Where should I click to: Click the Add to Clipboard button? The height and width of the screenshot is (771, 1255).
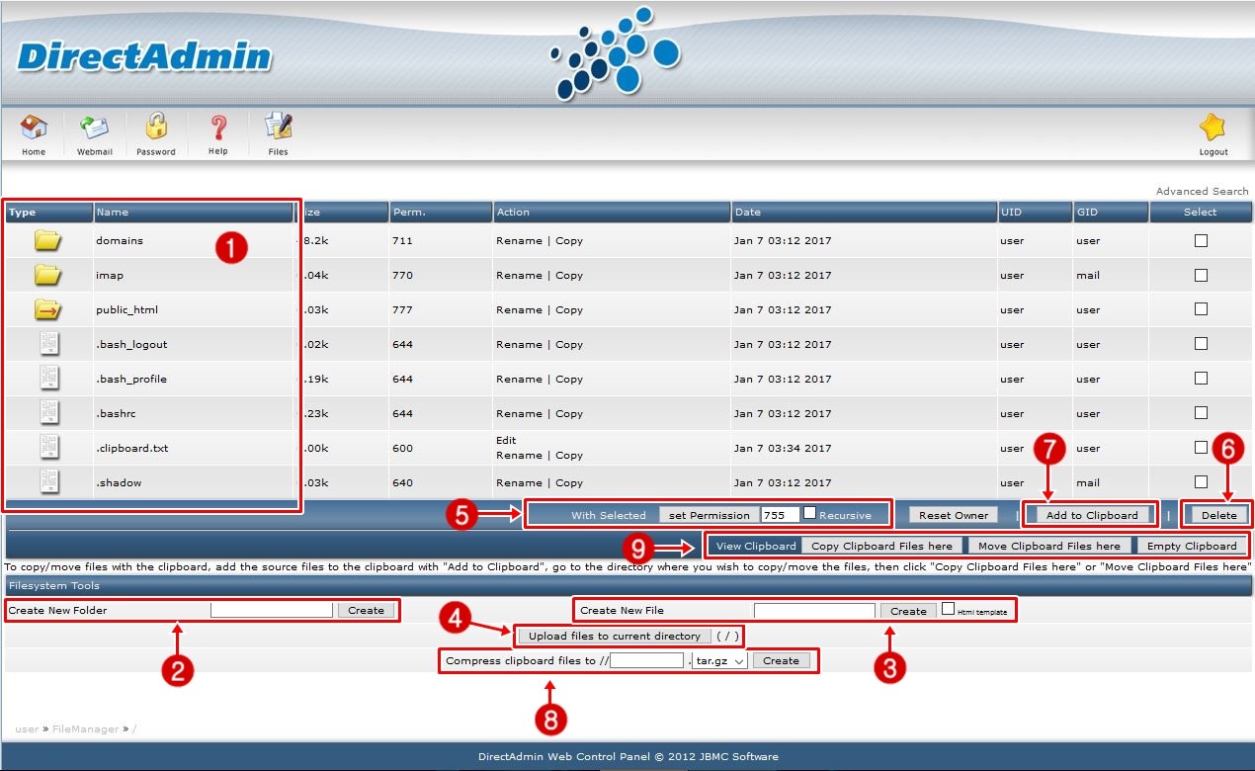click(1092, 515)
